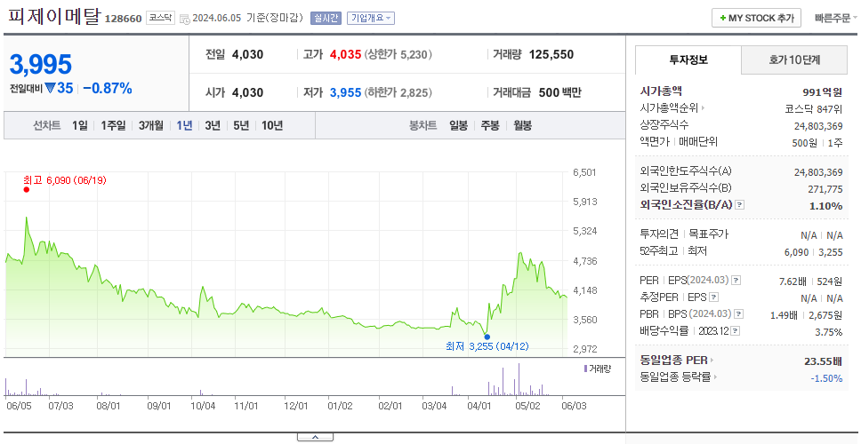Switch to the 투자정보 tab
The image size is (861, 444).
click(x=688, y=59)
